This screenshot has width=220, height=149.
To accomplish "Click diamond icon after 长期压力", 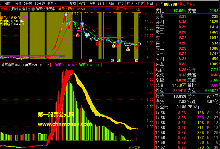I will 133,9.
